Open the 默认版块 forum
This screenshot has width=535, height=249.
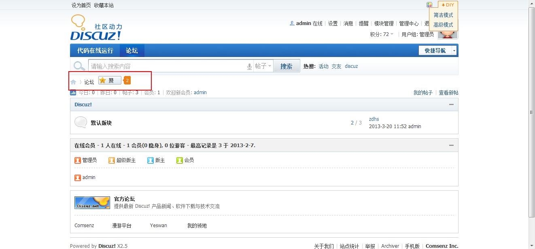coord(101,123)
